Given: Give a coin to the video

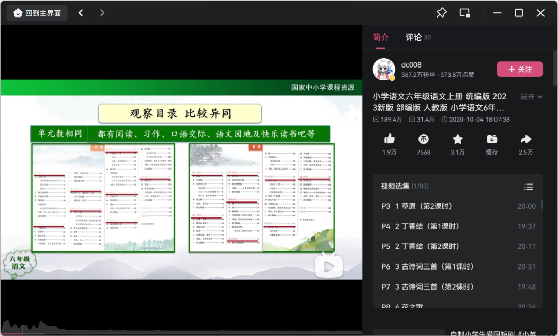Looking at the screenshot, I should coord(423,139).
